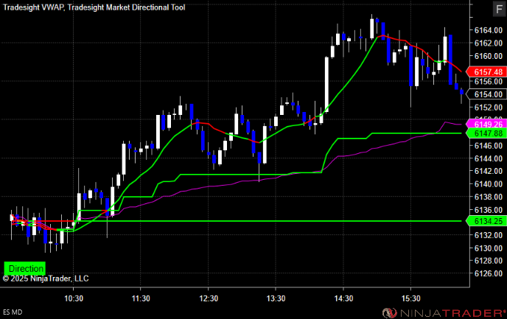This screenshot has width=507, height=319.
Task: Click the 6144.00 price axis label
Action: (489, 158)
